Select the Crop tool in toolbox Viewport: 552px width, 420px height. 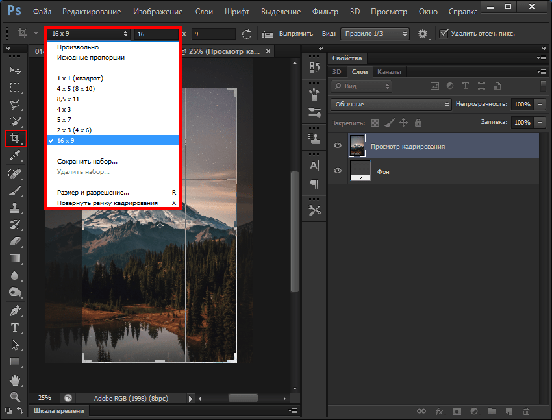pyautogui.click(x=15, y=138)
